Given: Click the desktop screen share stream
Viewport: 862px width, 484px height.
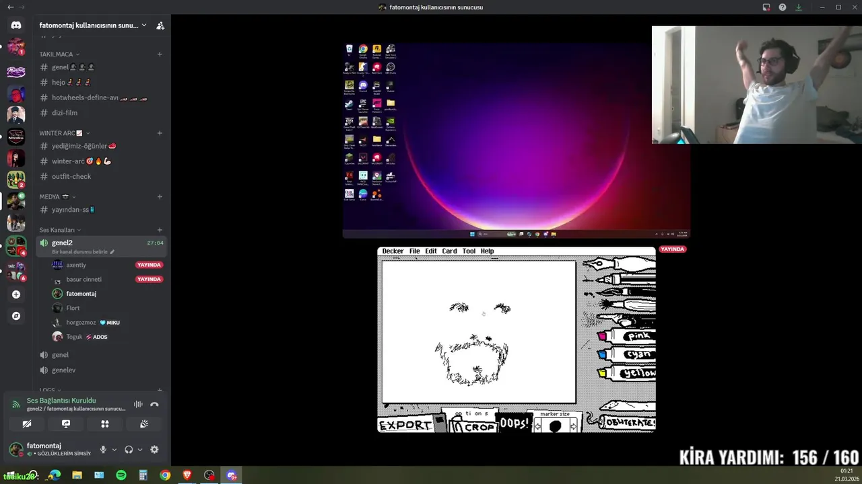Looking at the screenshot, I should 517,140.
